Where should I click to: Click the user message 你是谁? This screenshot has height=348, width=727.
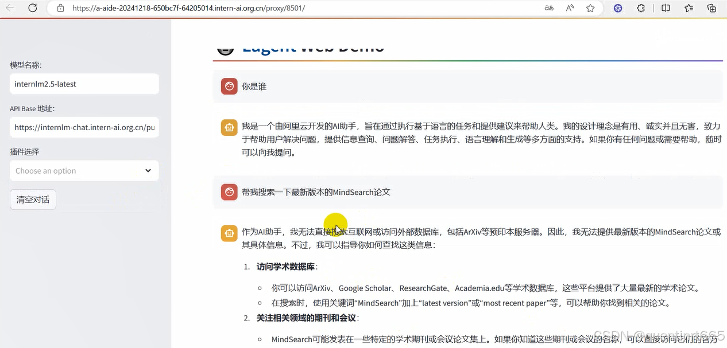pyautogui.click(x=254, y=87)
